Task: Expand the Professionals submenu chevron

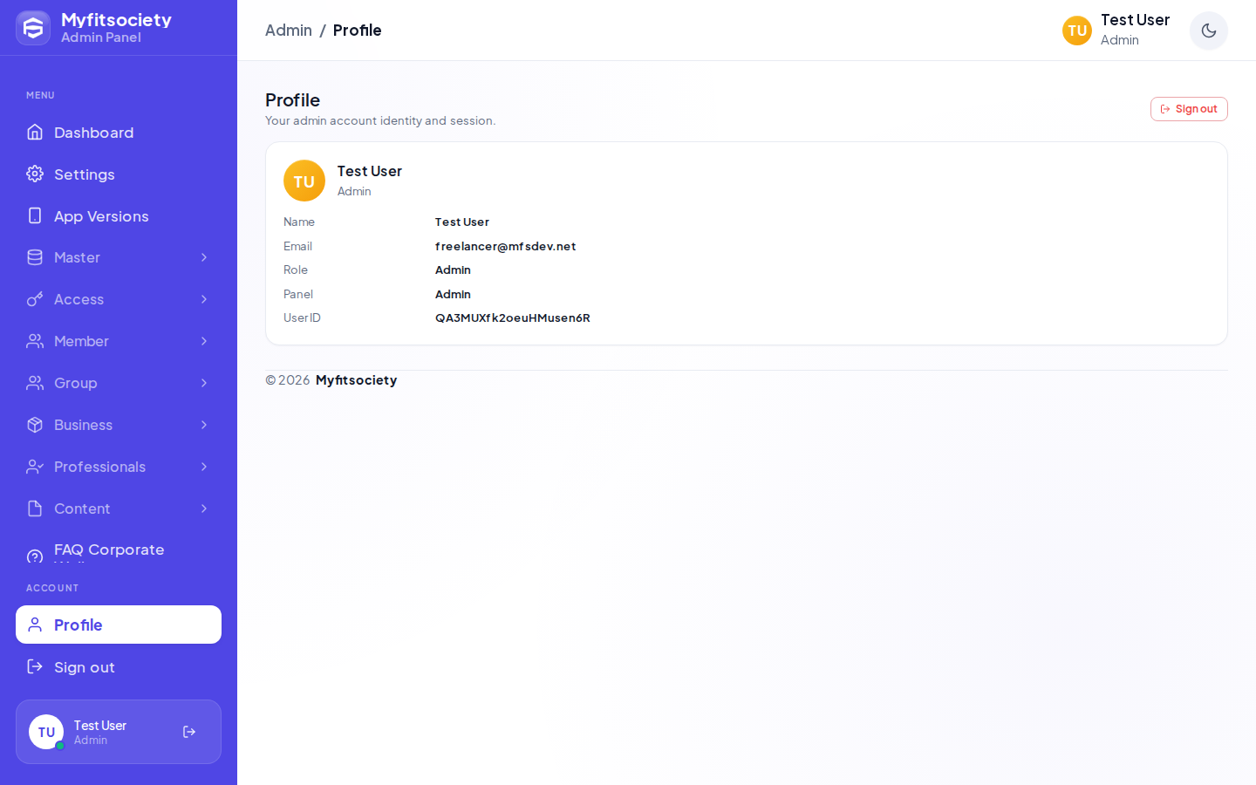Action: tap(204, 467)
